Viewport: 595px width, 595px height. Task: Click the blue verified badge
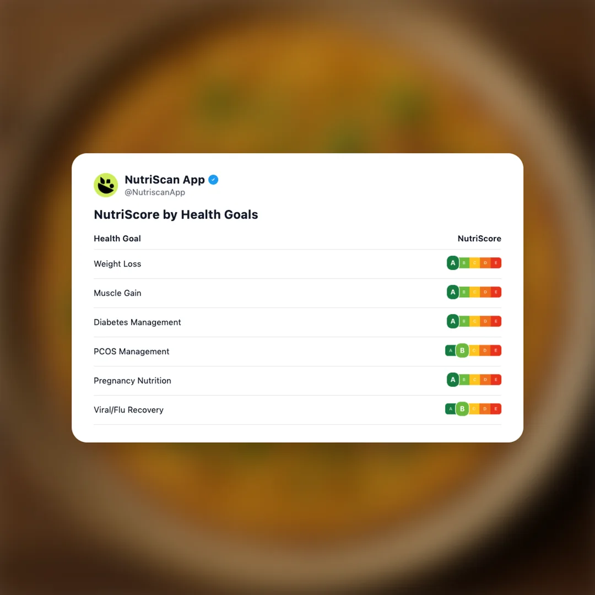(213, 180)
